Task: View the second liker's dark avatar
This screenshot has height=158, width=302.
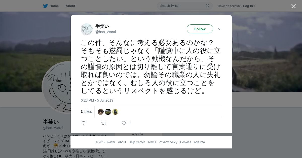Action: tap(108, 112)
